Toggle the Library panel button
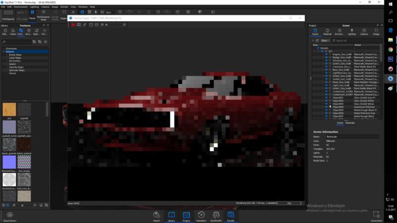This screenshot has width=397, height=223. pos(171,217)
